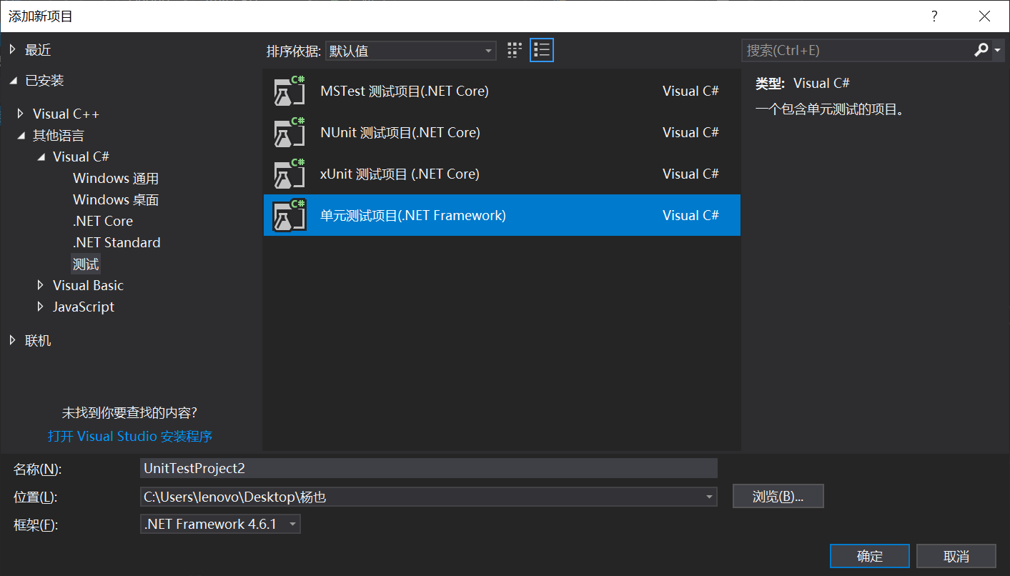
Task: Click the .NET Framework unit test project icon
Action: click(289, 215)
